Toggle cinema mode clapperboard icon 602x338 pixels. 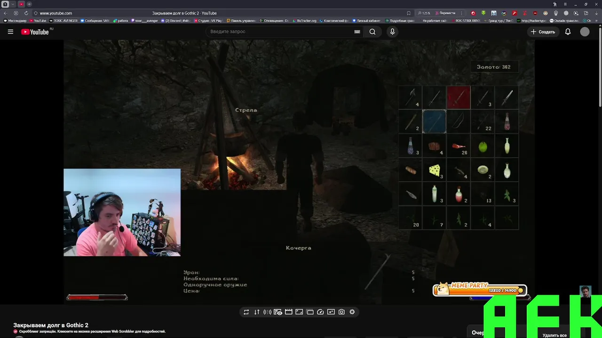(x=289, y=312)
